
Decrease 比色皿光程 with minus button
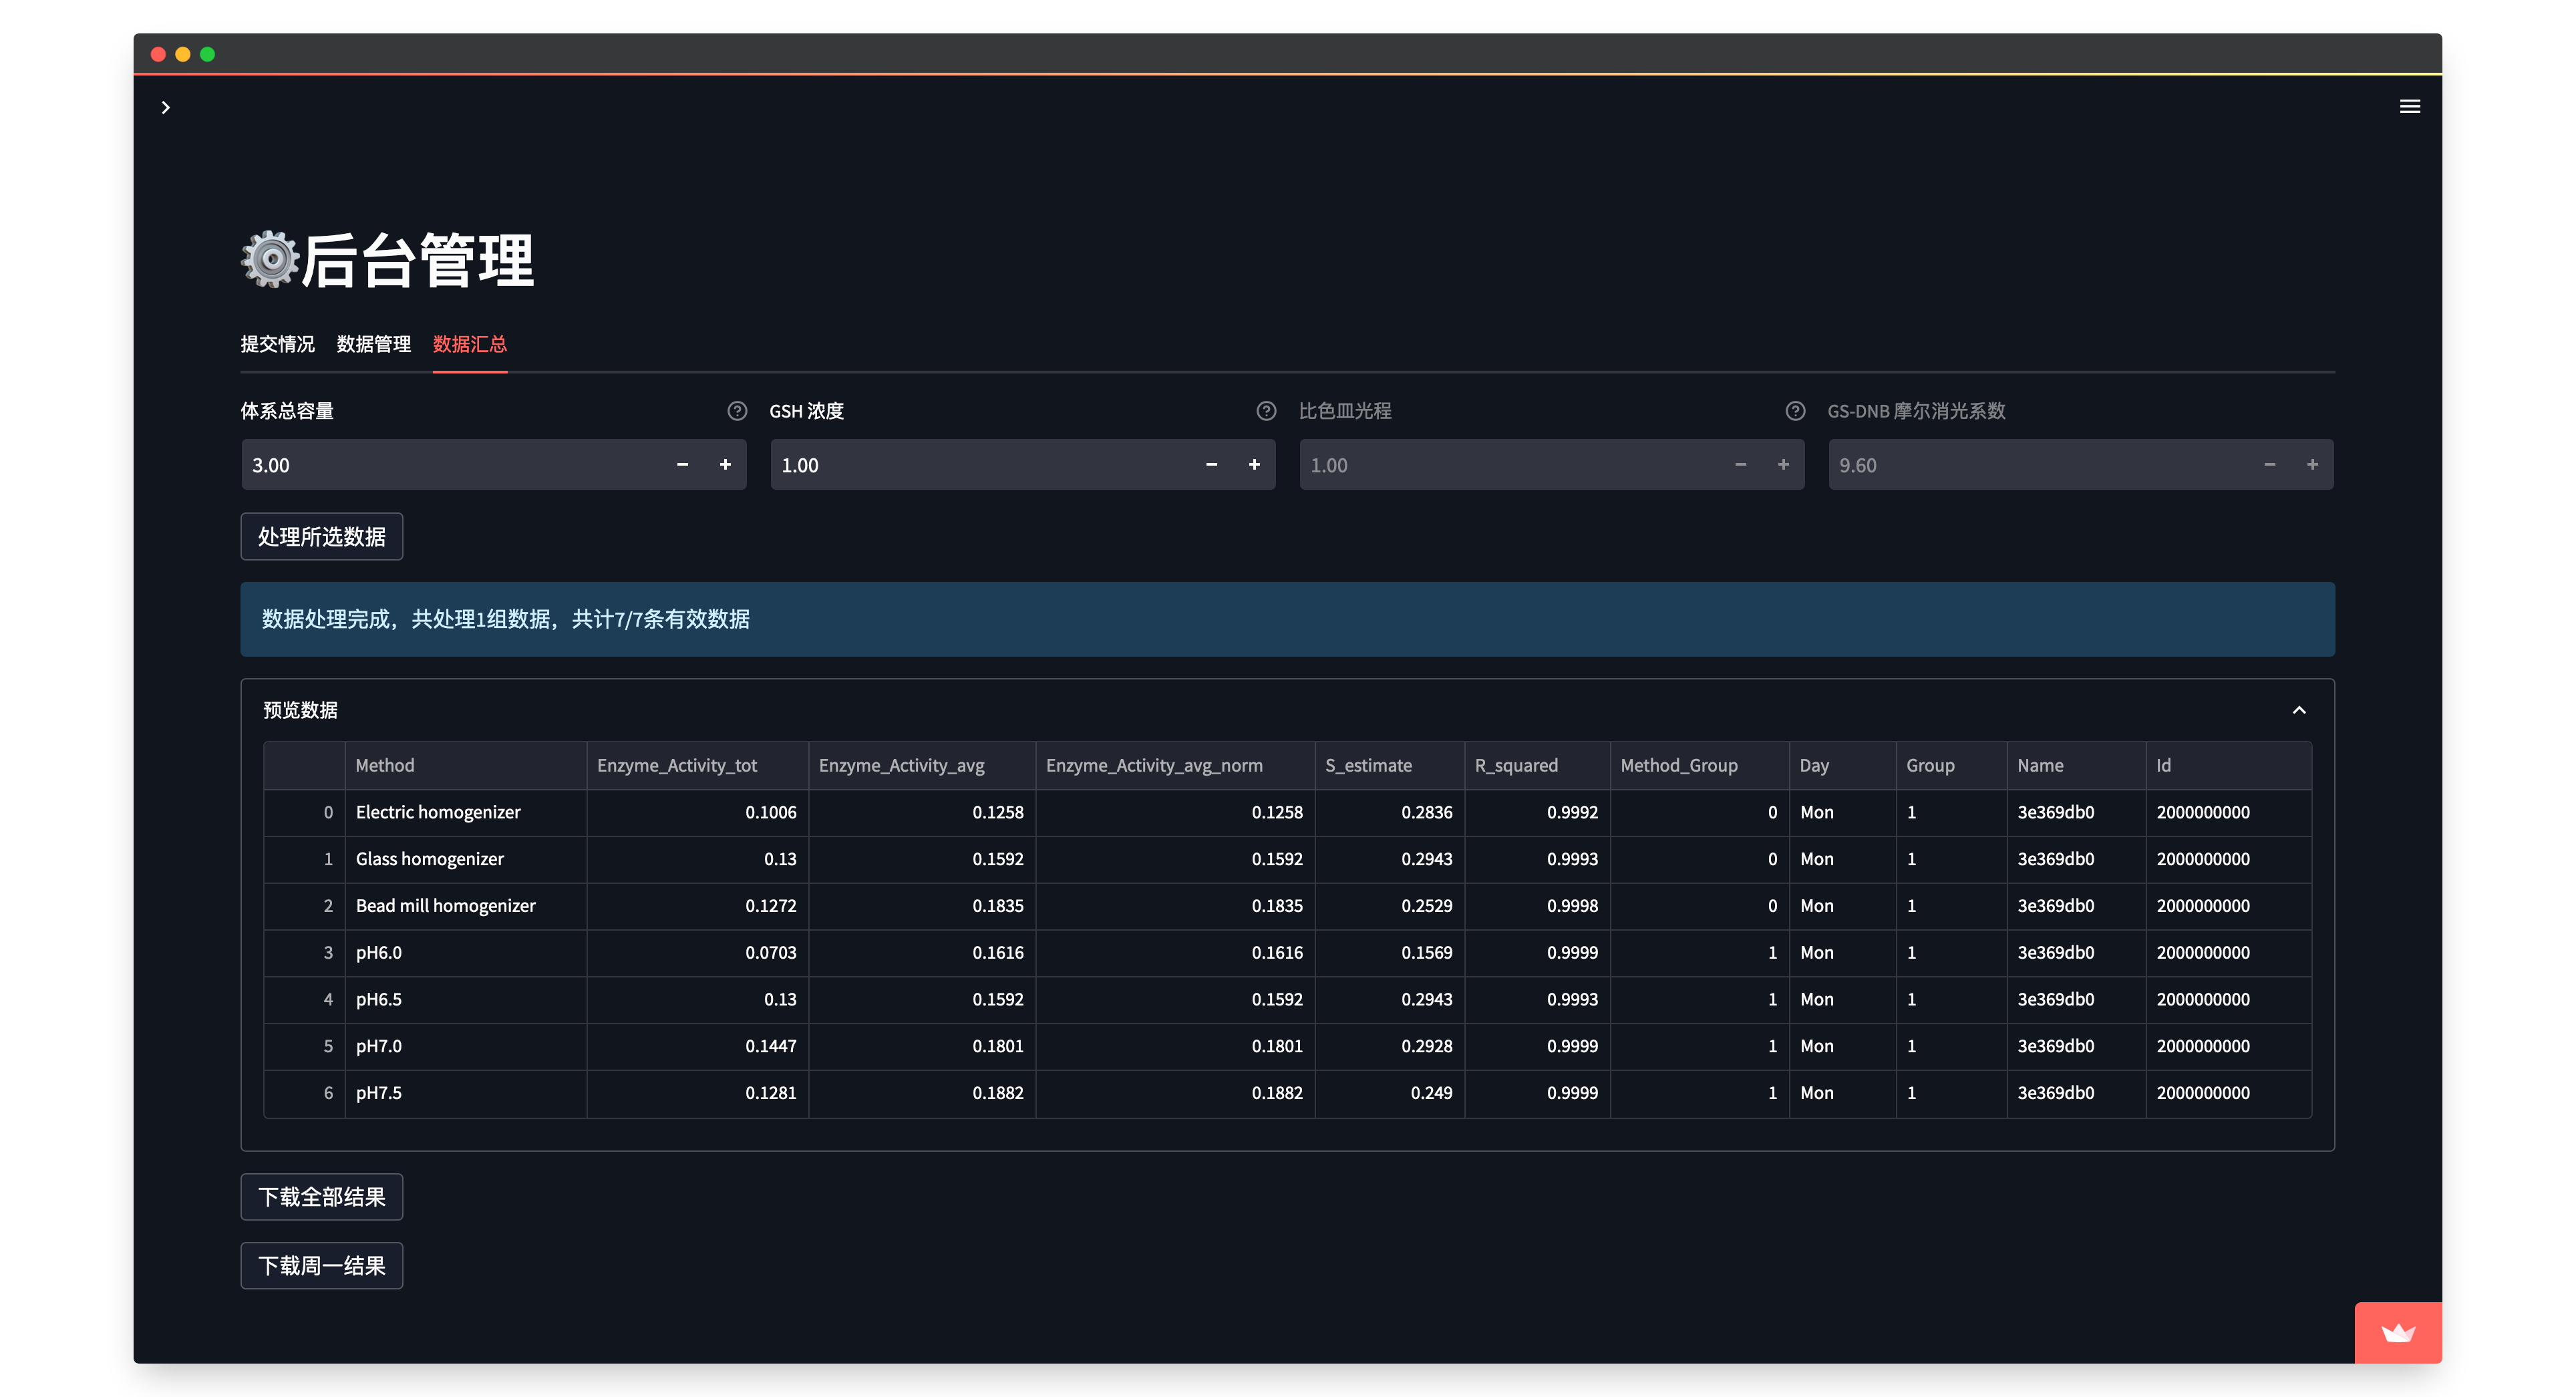(1740, 464)
